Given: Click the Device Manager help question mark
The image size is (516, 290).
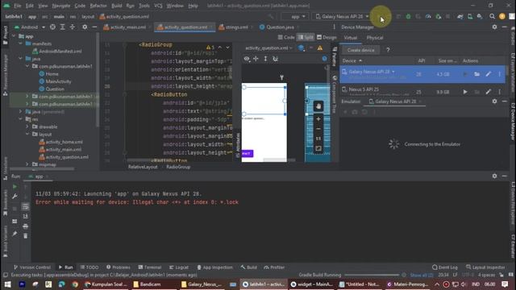Looking at the screenshot, I should [x=388, y=50].
